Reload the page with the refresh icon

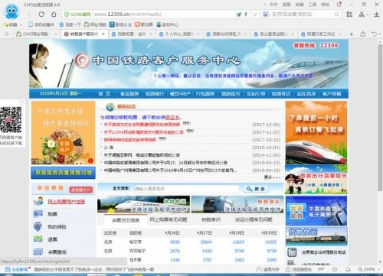click(x=41, y=15)
